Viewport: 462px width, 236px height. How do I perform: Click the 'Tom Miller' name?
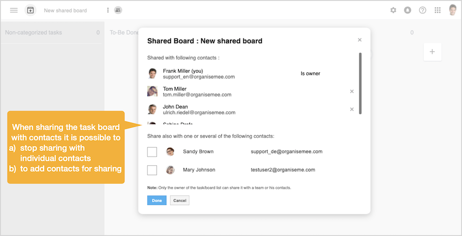[175, 89]
